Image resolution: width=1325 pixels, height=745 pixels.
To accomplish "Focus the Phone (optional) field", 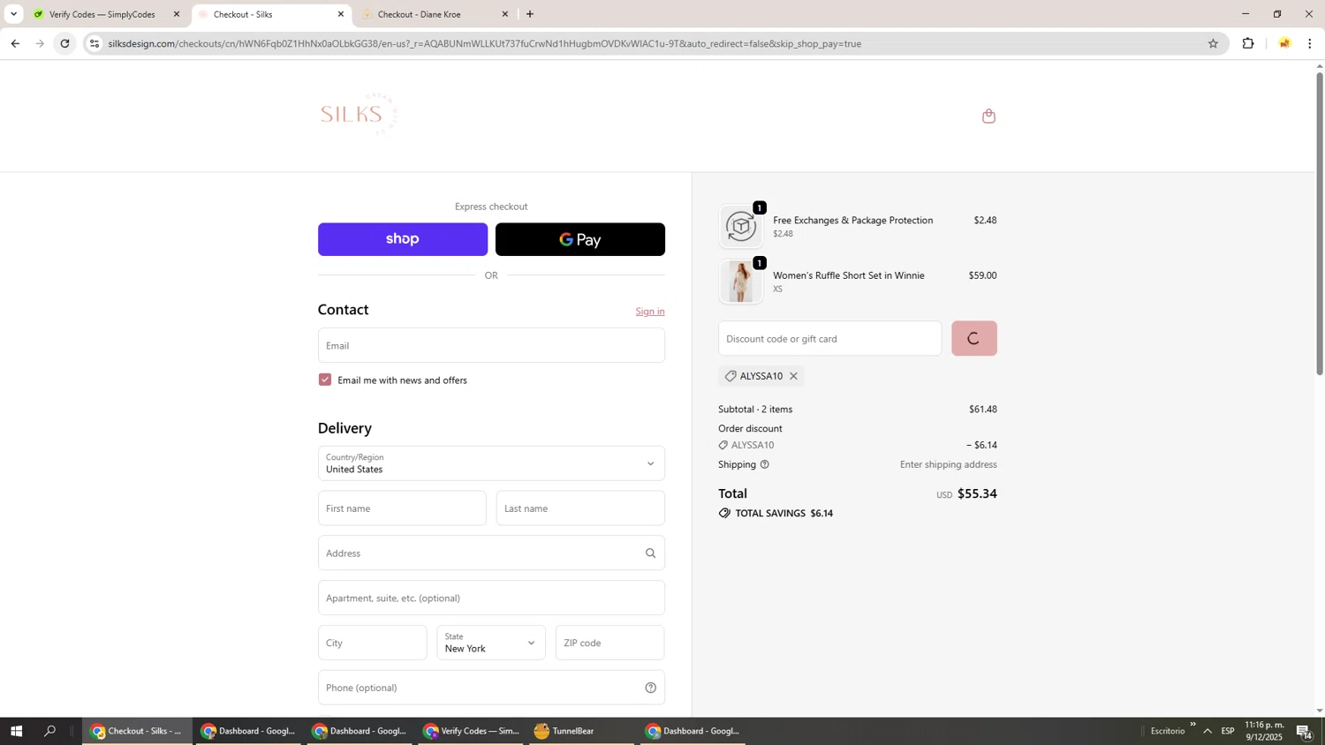I will point(491,688).
